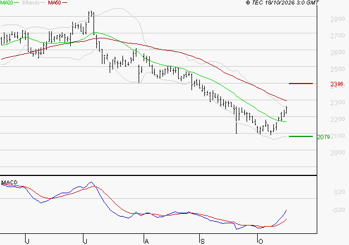Image resolution: width=349 pixels, height=245 pixels.
Task: Click the MACD panel title
Action: tap(9, 183)
